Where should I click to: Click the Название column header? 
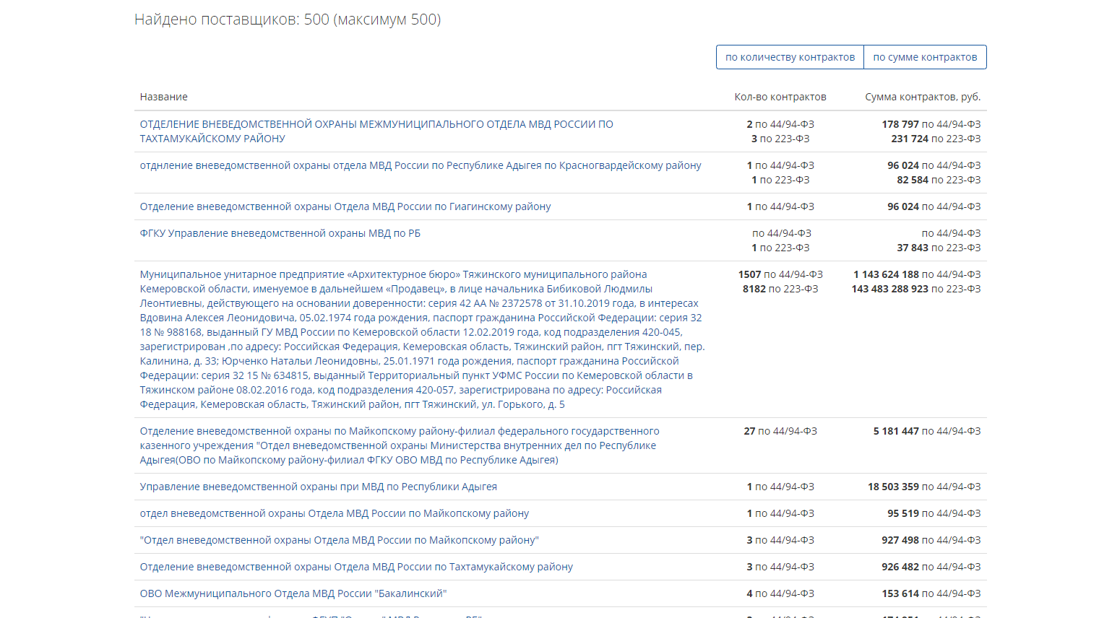tap(164, 97)
